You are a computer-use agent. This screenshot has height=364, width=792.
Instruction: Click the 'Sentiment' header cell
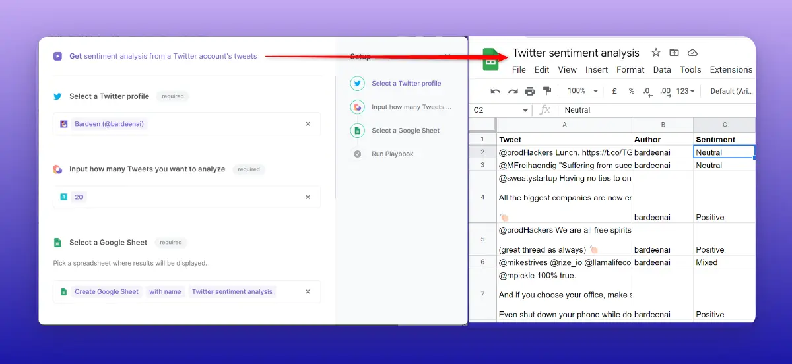click(x=725, y=139)
